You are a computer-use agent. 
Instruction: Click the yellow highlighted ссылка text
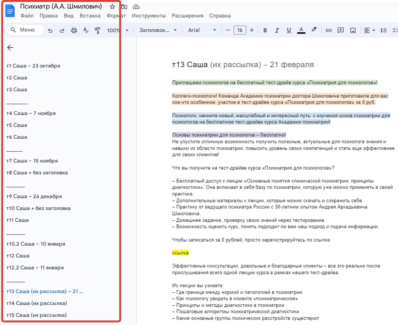(180, 253)
